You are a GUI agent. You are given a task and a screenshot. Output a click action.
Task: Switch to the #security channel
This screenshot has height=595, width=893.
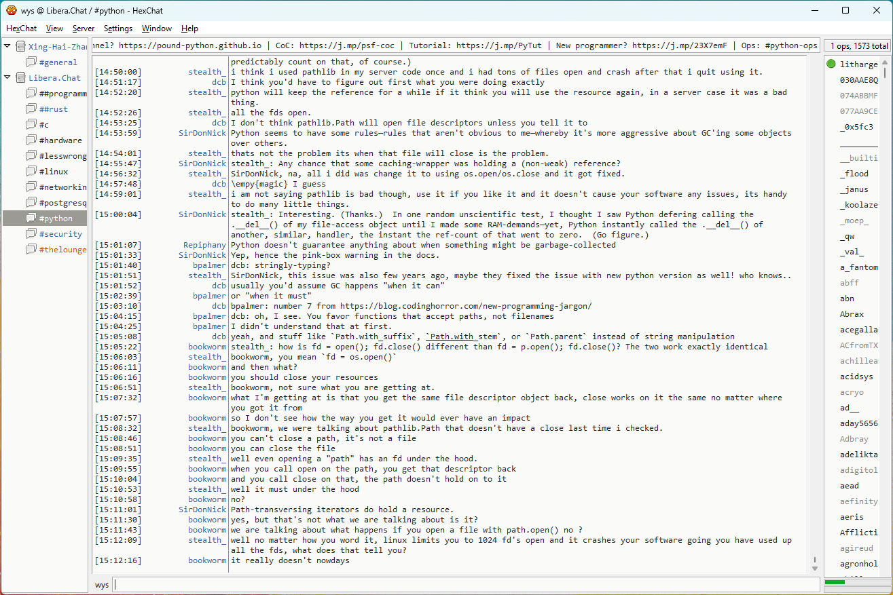60,234
